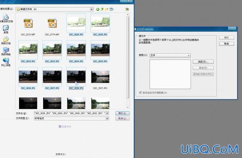Open My Computer sidebar shortcut
The height and width of the screenshot is (158, 242).
coord(6,51)
